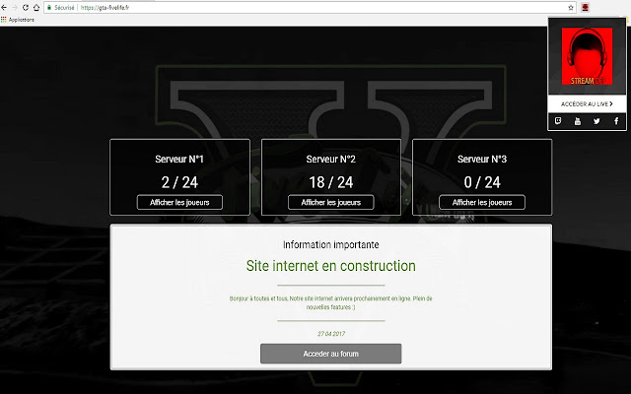Click the browser forward arrow
This screenshot has width=631, height=394.
[x=15, y=7]
